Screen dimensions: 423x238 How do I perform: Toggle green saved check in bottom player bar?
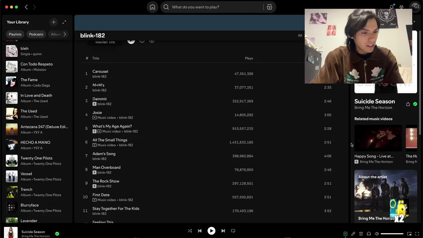(x=57, y=234)
